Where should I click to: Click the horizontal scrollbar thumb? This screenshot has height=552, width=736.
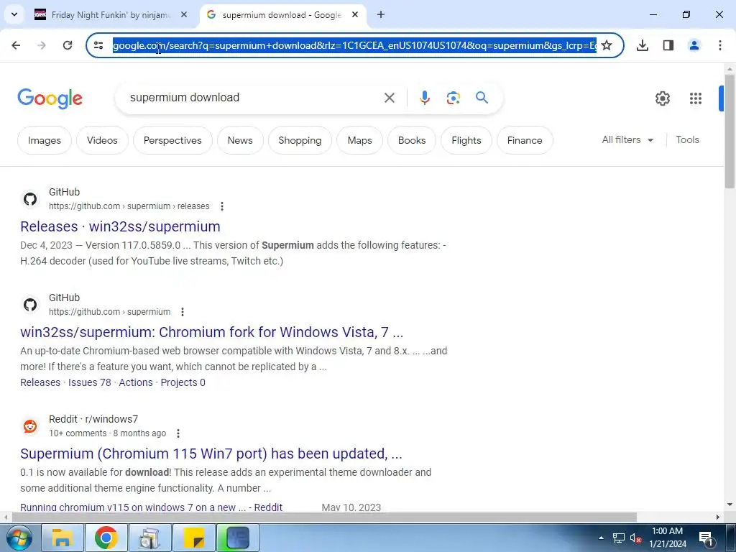point(324,517)
